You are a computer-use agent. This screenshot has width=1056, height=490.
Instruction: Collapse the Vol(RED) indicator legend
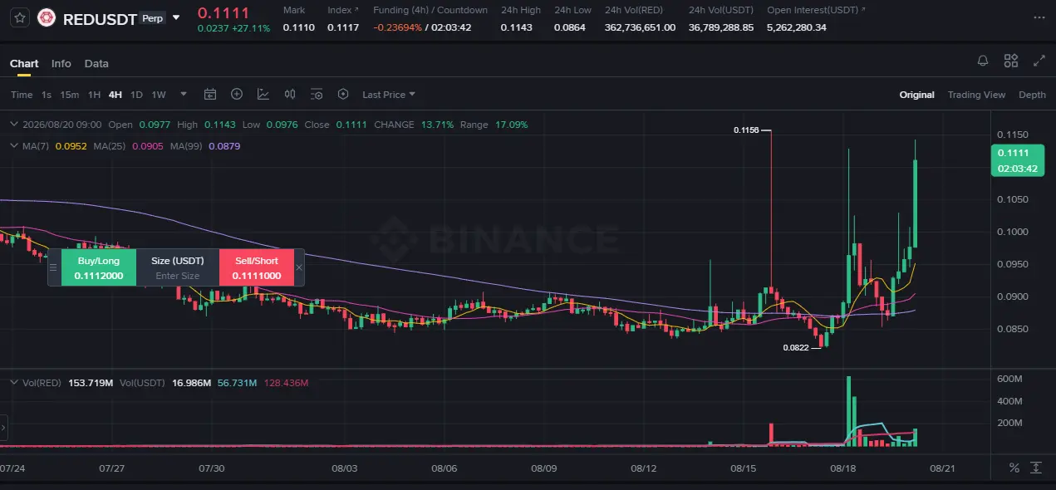tap(12, 383)
